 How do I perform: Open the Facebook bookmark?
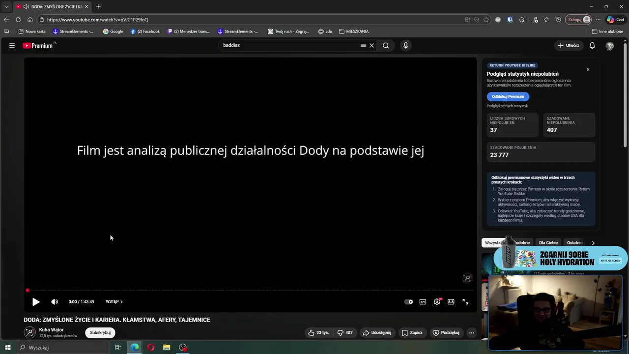point(145,31)
